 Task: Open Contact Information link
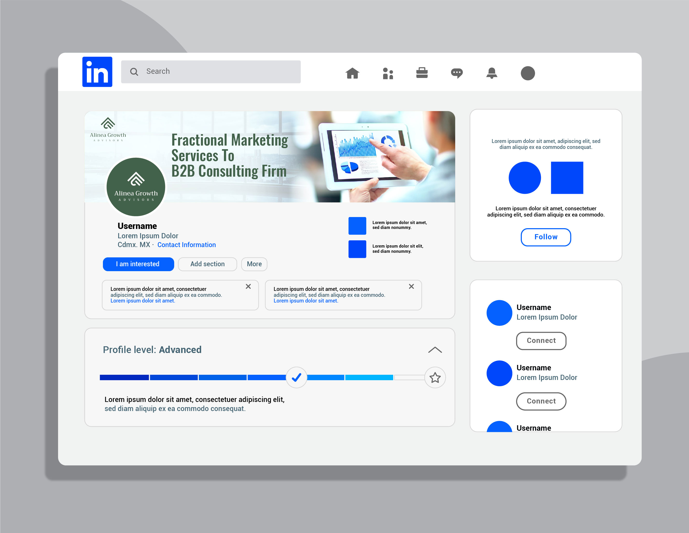click(x=186, y=244)
